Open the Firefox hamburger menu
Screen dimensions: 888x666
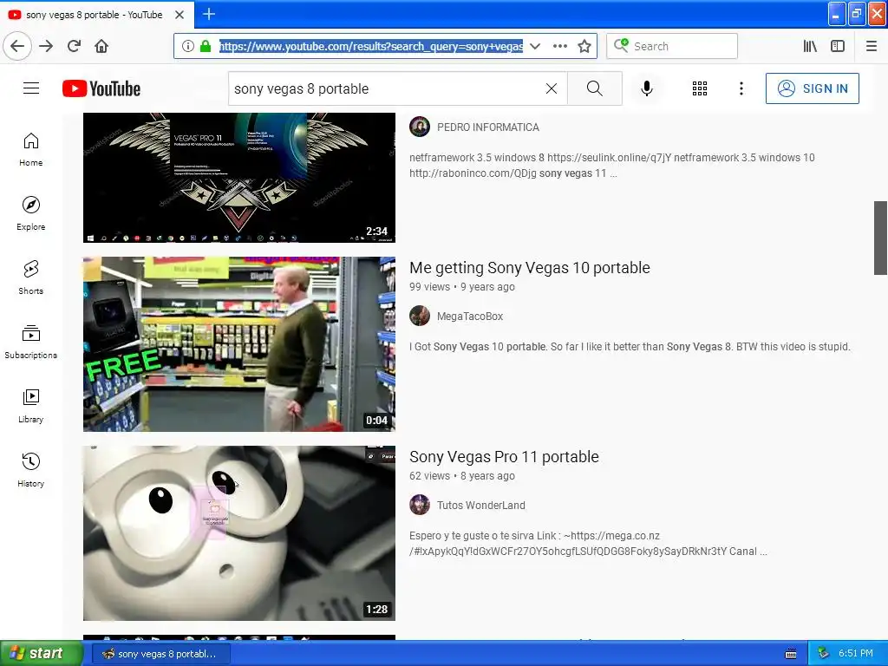[x=871, y=46]
